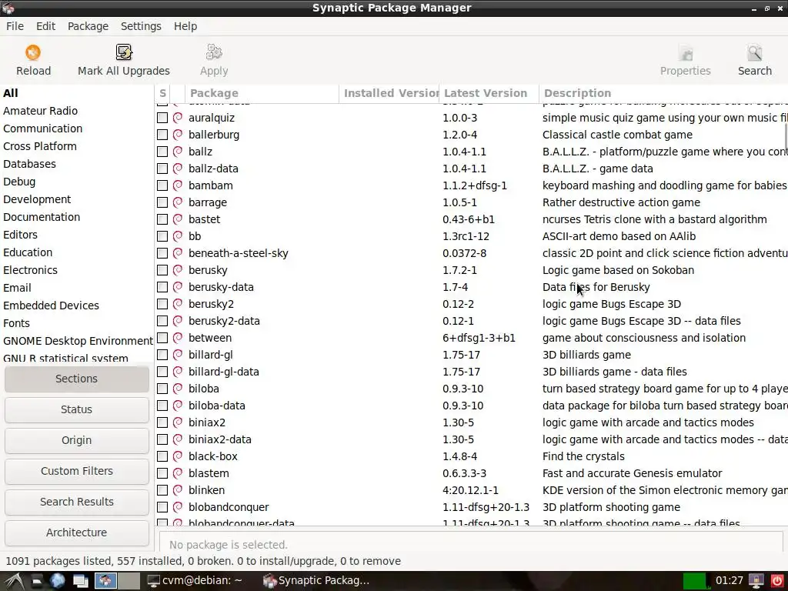788x591 pixels.
Task: Click the package list vertical scrollbar
Action: pos(785,135)
